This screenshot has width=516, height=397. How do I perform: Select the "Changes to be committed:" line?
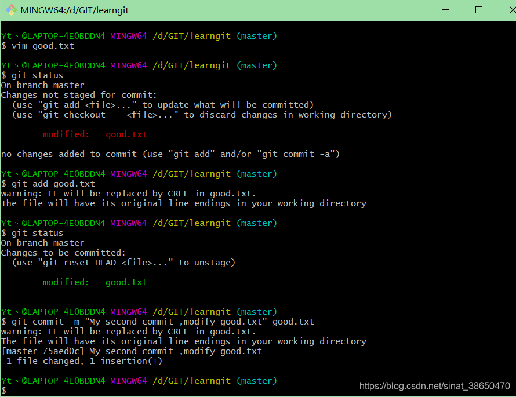(x=63, y=253)
